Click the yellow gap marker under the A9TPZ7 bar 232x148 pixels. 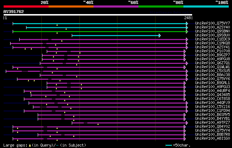pyautogui.click(x=98, y=124)
